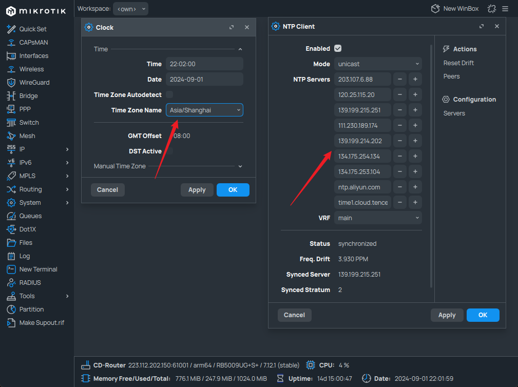Click the Make Supout.rif icon
Screen dimensions: 518x387
(11, 323)
